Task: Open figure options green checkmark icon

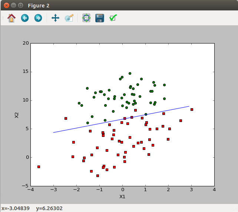Action: pos(113,18)
